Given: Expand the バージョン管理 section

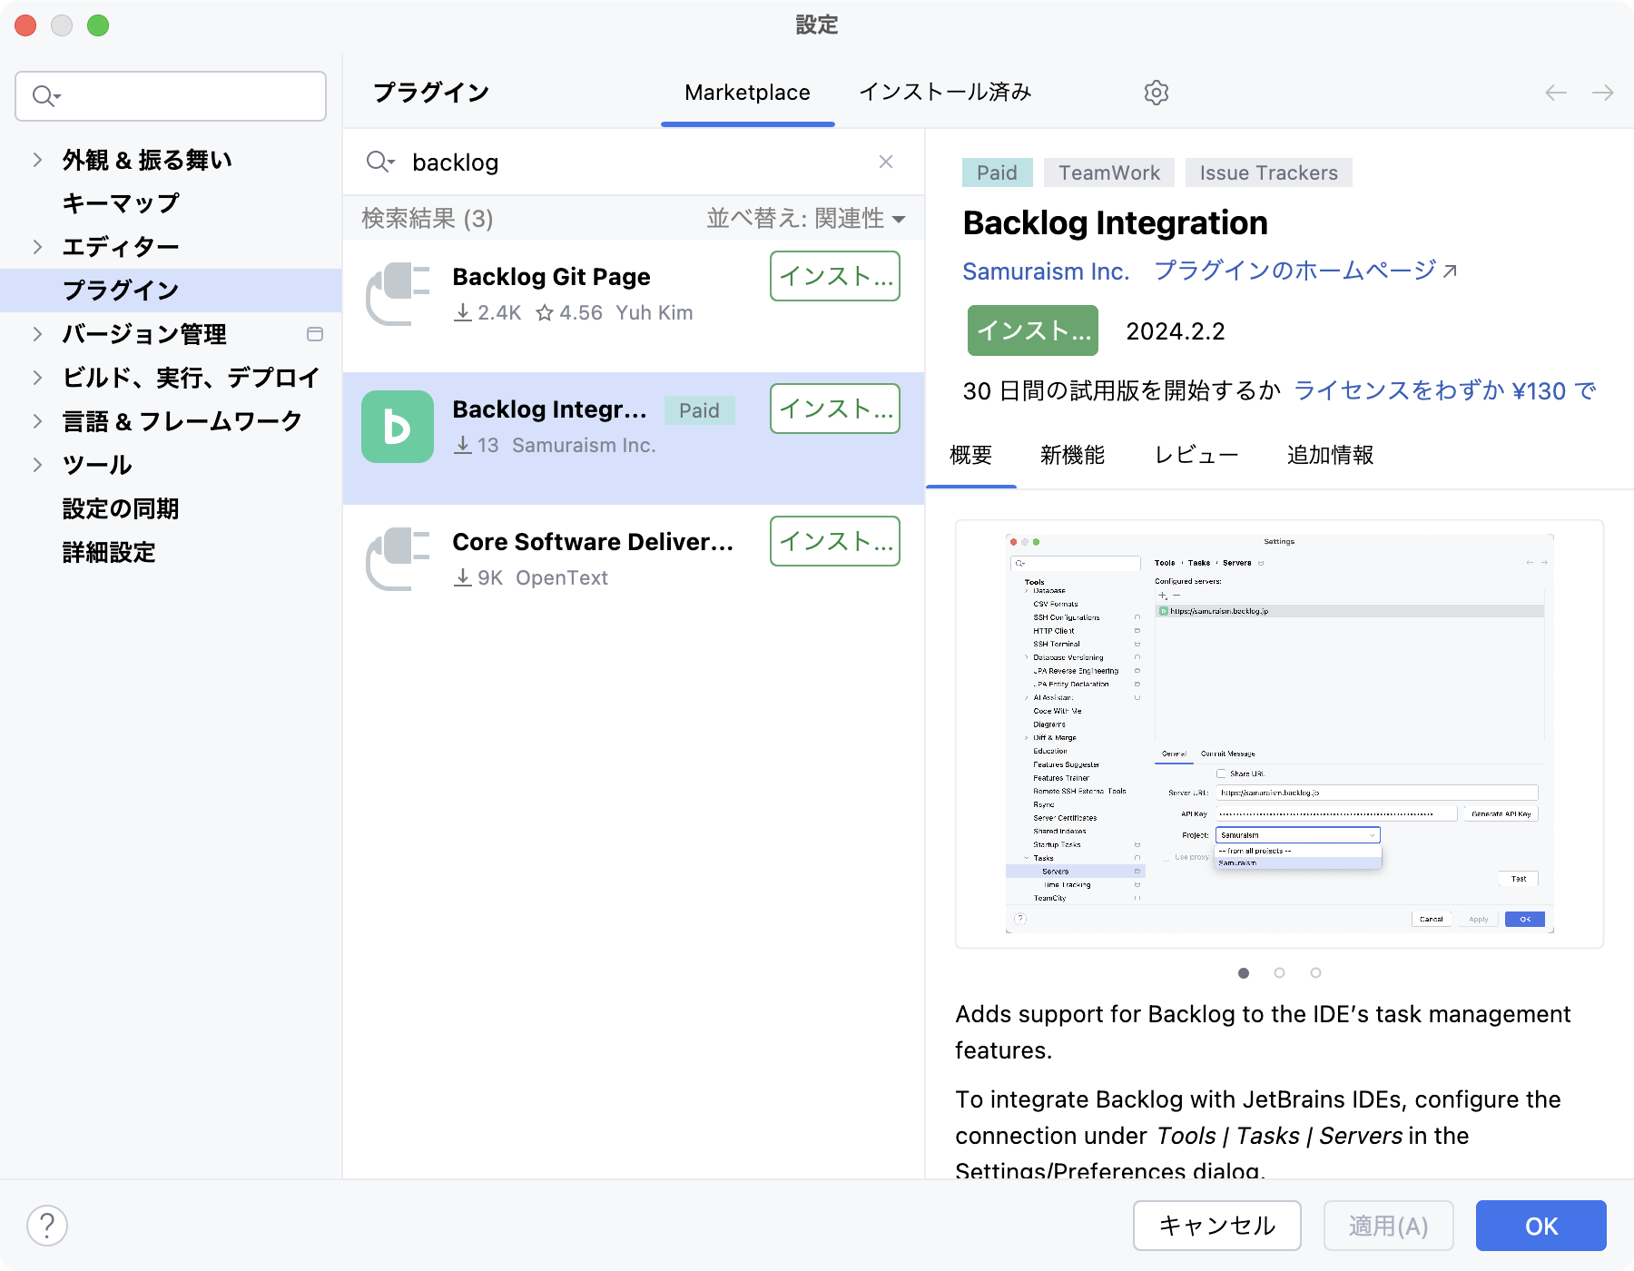Looking at the screenshot, I should pos(37,334).
